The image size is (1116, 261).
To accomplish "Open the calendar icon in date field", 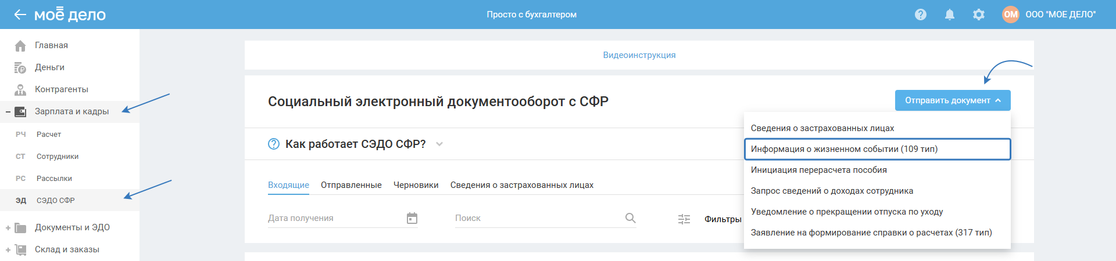I will coord(412,218).
